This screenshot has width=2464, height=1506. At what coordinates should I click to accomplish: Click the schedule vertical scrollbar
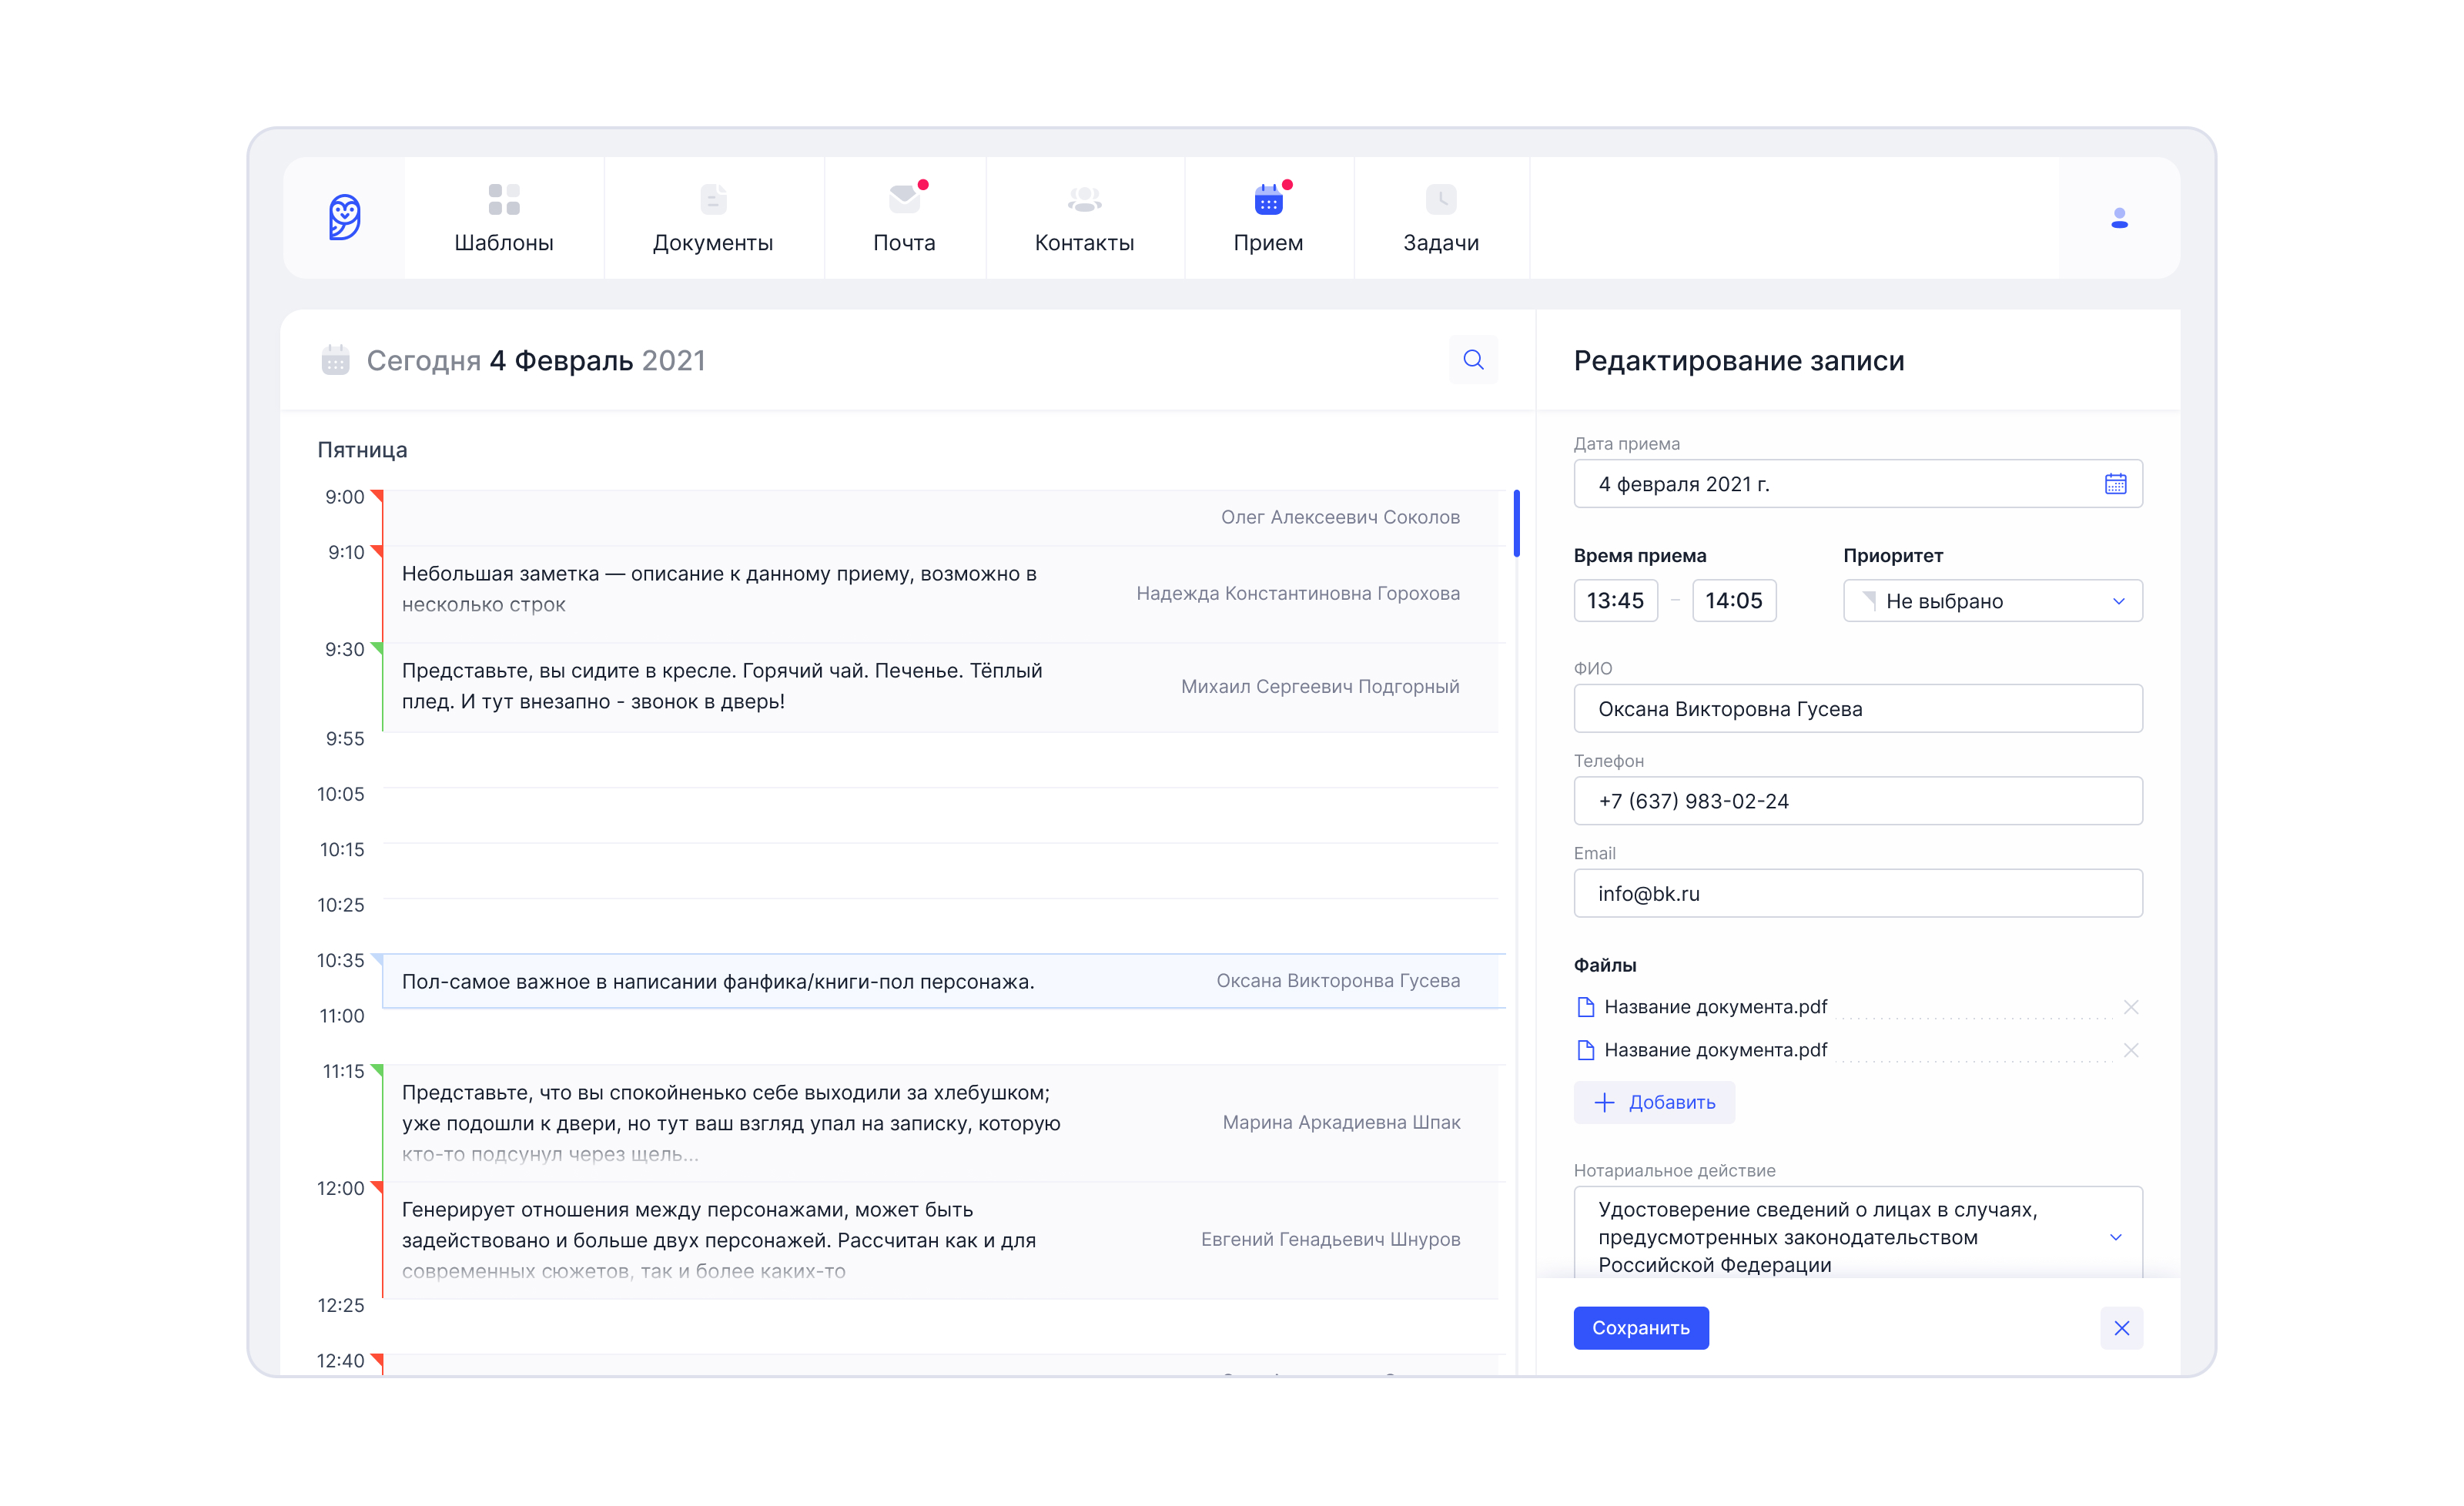click(x=1516, y=524)
